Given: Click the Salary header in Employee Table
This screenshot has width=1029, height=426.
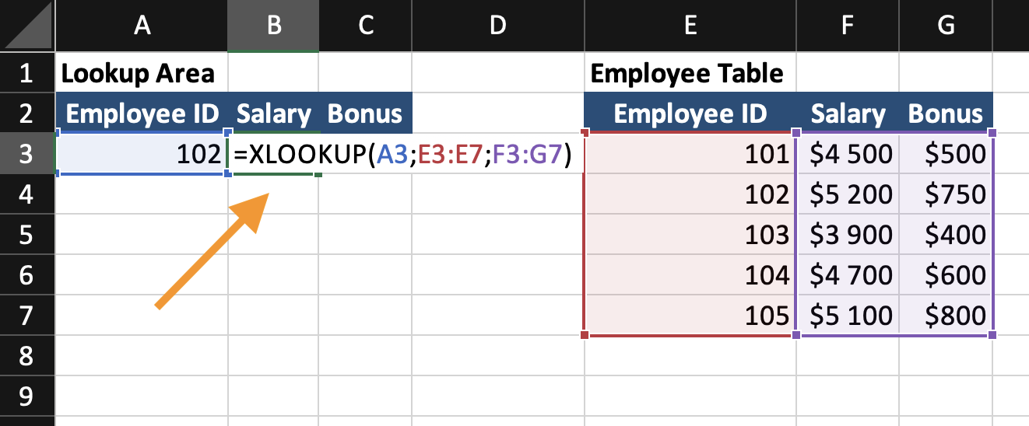Looking at the screenshot, I should point(848,114).
